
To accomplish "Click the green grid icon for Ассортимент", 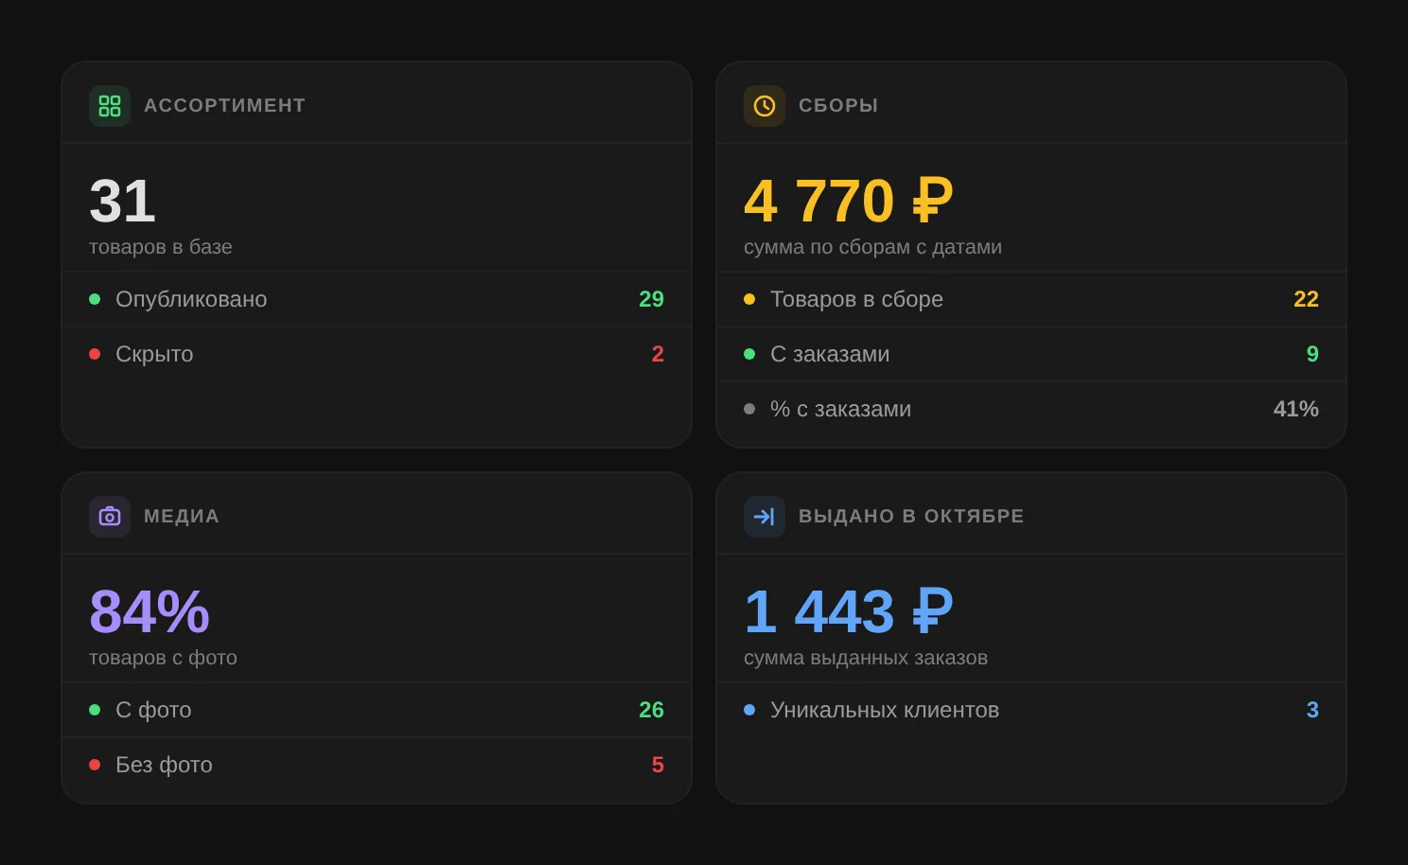I will [110, 106].
